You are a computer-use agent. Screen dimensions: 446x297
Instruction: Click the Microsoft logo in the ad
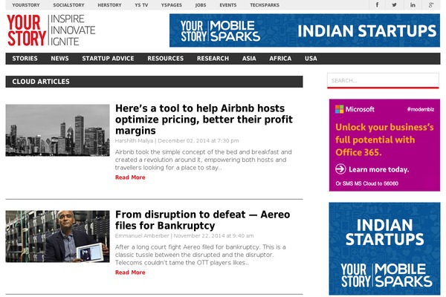coord(355,109)
